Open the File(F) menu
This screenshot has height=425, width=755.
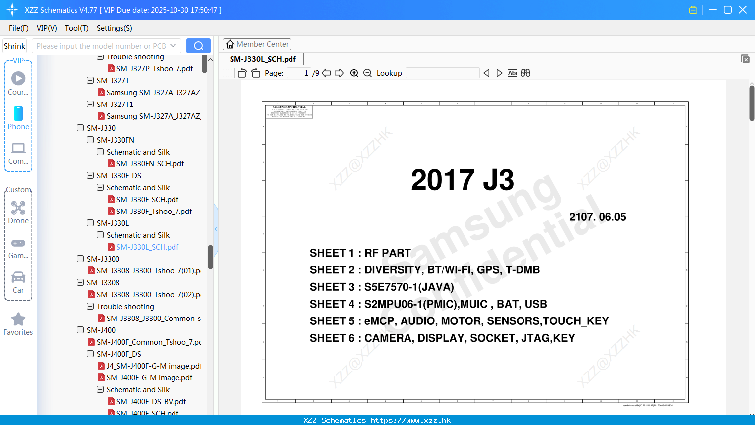(x=19, y=28)
